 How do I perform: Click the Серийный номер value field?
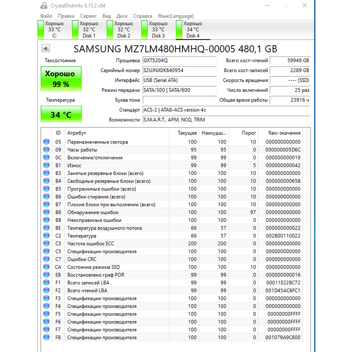click(x=180, y=70)
